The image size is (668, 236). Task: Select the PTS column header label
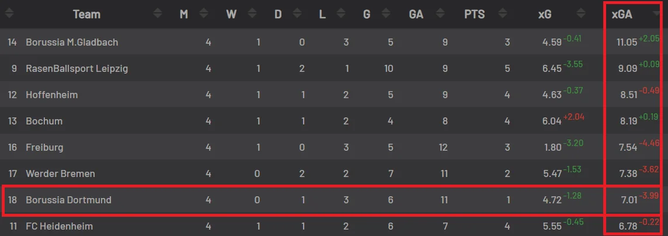474,15
